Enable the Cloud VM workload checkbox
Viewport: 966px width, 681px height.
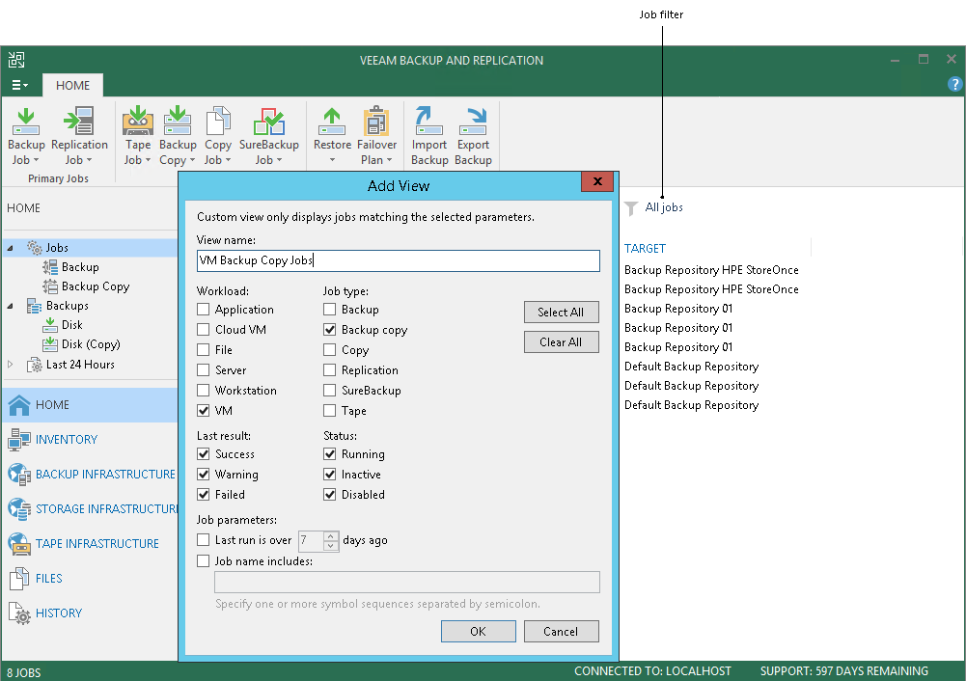point(204,330)
